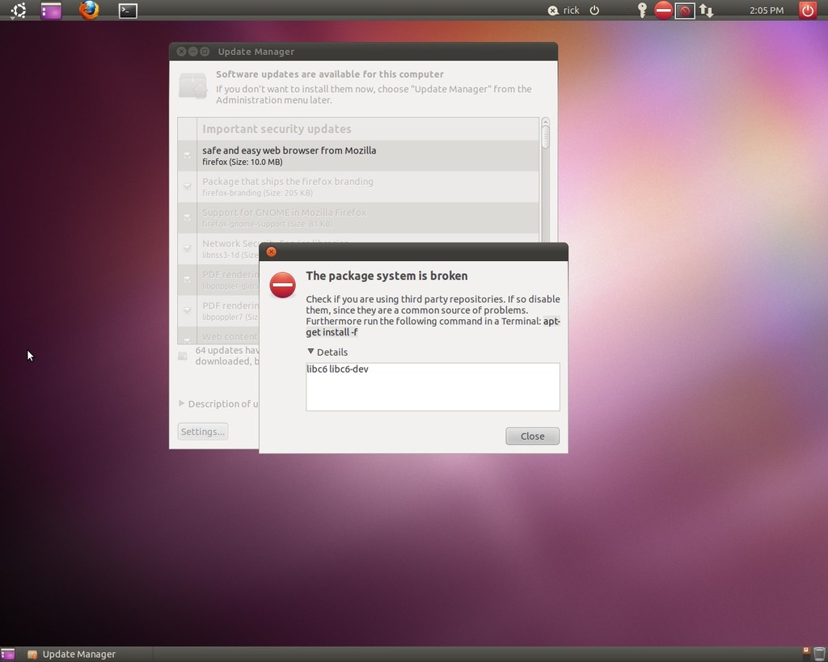Viewport: 828px width, 662px height.
Task: Minimize the Update Manager window
Action: click(x=192, y=51)
